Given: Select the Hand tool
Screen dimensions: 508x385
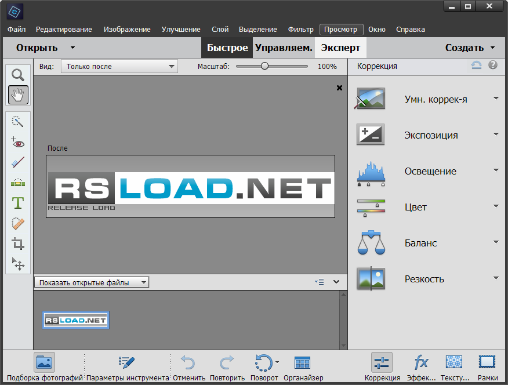Looking at the screenshot, I should [18, 95].
